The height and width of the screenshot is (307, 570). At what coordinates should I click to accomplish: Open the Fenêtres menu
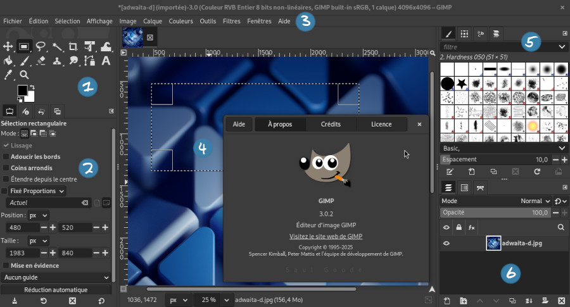259,21
